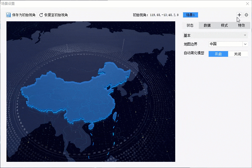Click the 初始视角 coordinate value
The image size is (252, 168).
coord(164,15)
